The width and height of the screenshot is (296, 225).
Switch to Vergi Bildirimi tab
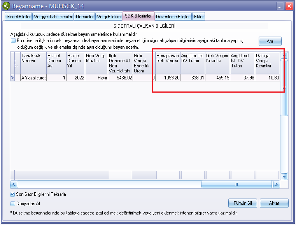[x=109, y=16]
